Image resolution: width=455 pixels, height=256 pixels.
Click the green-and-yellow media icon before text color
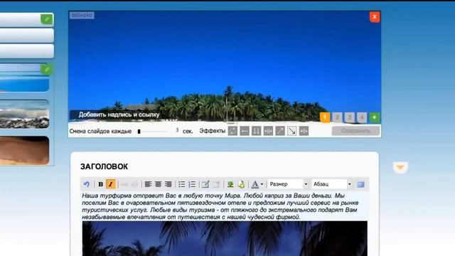click(x=241, y=184)
